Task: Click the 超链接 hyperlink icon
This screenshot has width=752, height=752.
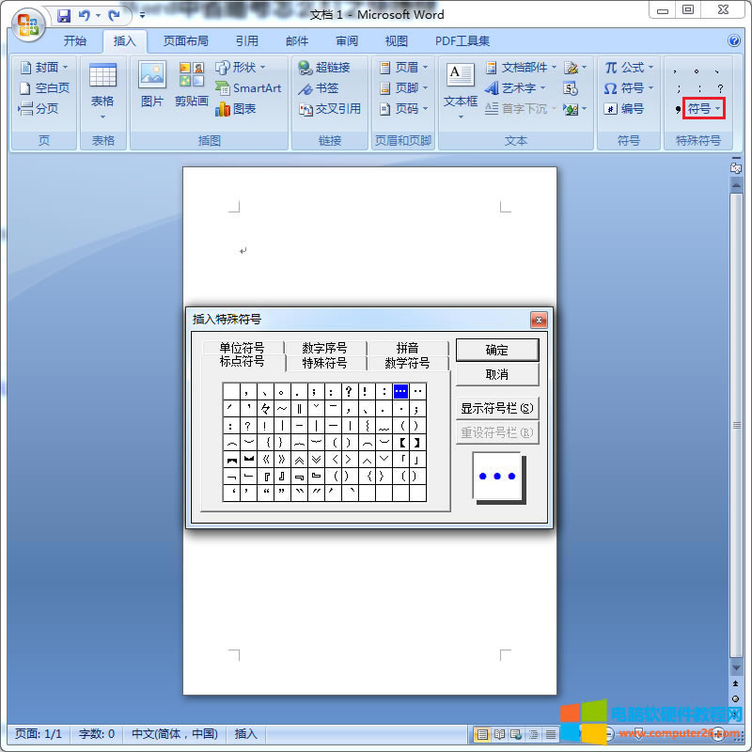Action: 323,68
